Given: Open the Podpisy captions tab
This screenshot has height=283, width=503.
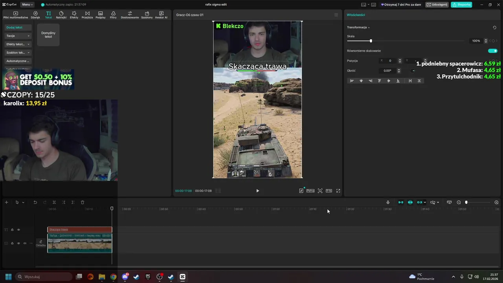Looking at the screenshot, I should (101, 15).
